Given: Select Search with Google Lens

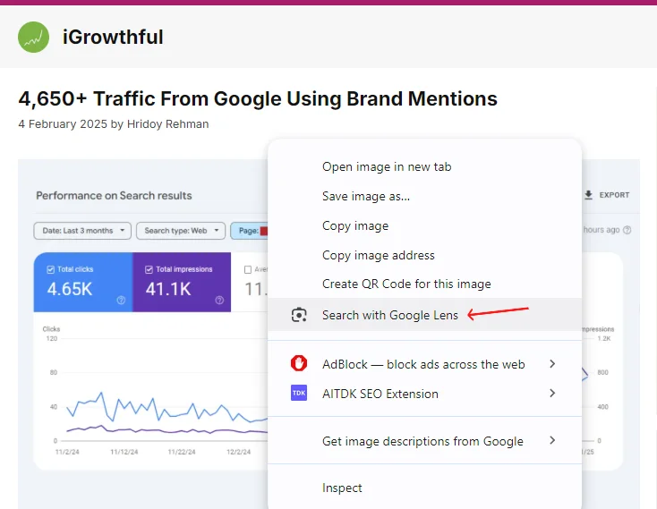Looking at the screenshot, I should click(424, 315).
